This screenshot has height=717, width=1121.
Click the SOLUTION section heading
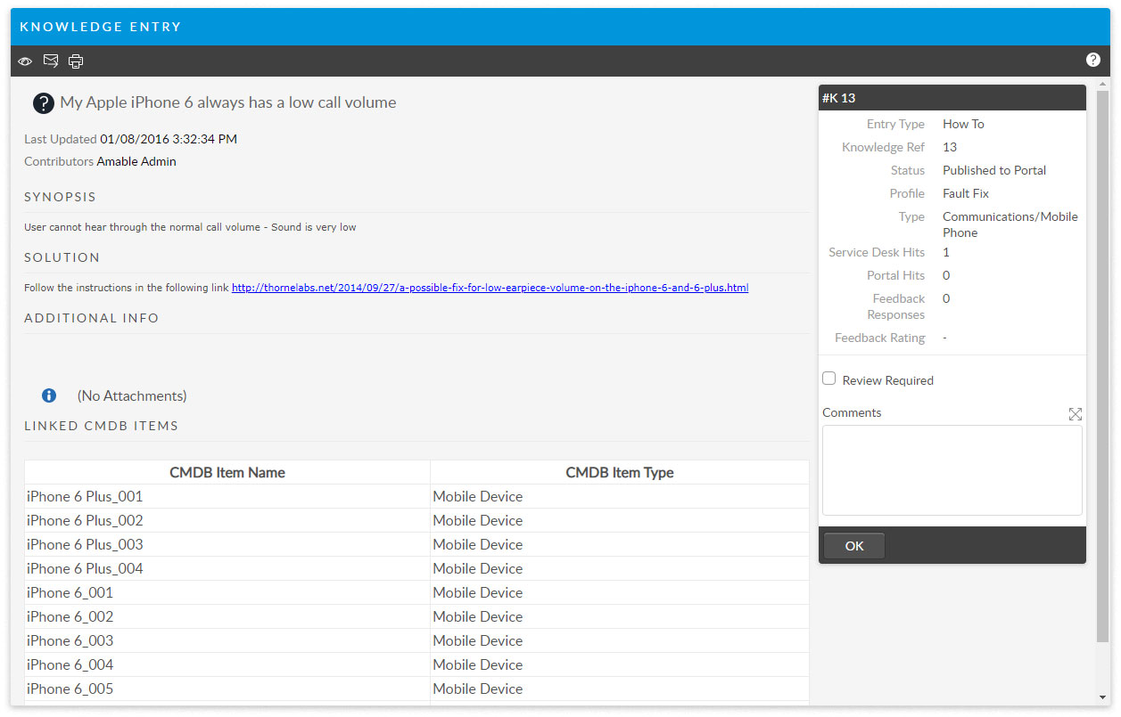(62, 257)
